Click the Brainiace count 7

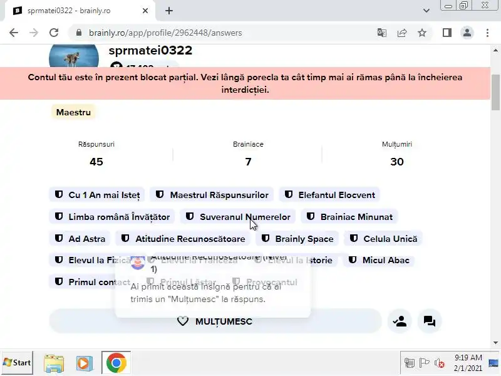pyautogui.click(x=248, y=162)
